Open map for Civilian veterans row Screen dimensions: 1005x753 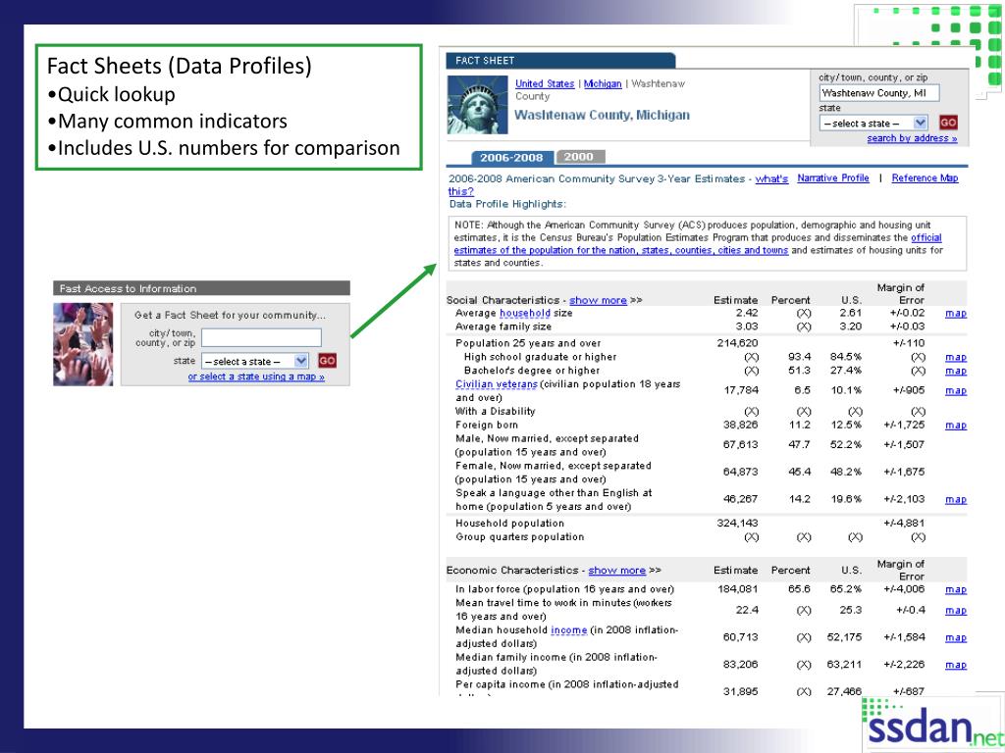click(956, 390)
